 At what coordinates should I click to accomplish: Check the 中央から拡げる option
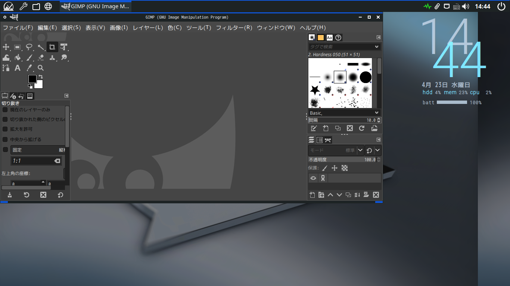pyautogui.click(x=5, y=139)
